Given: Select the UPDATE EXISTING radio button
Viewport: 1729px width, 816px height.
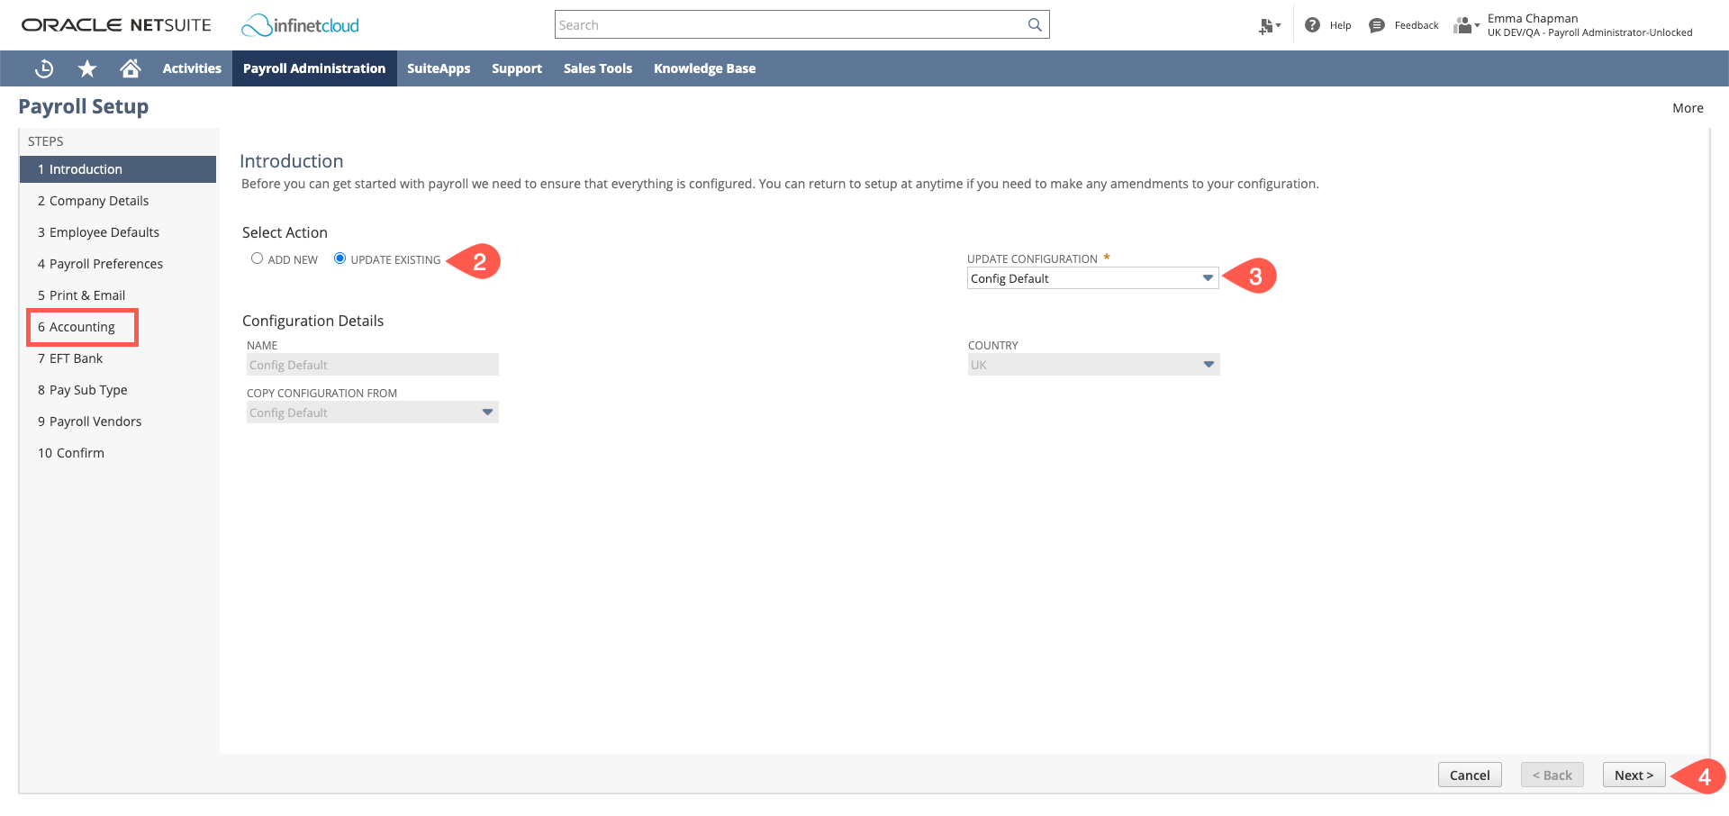Looking at the screenshot, I should pyautogui.click(x=339, y=258).
